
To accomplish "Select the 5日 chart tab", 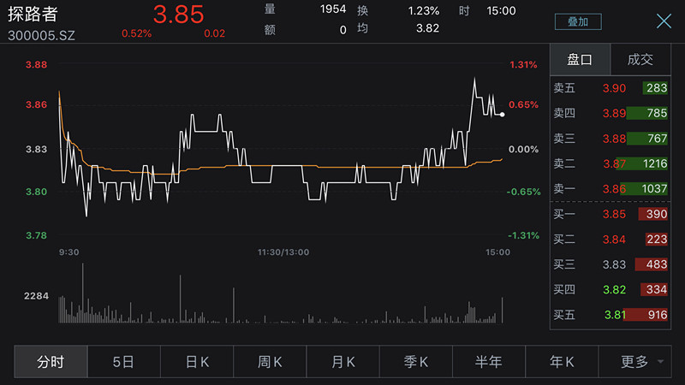I will click(x=123, y=361).
